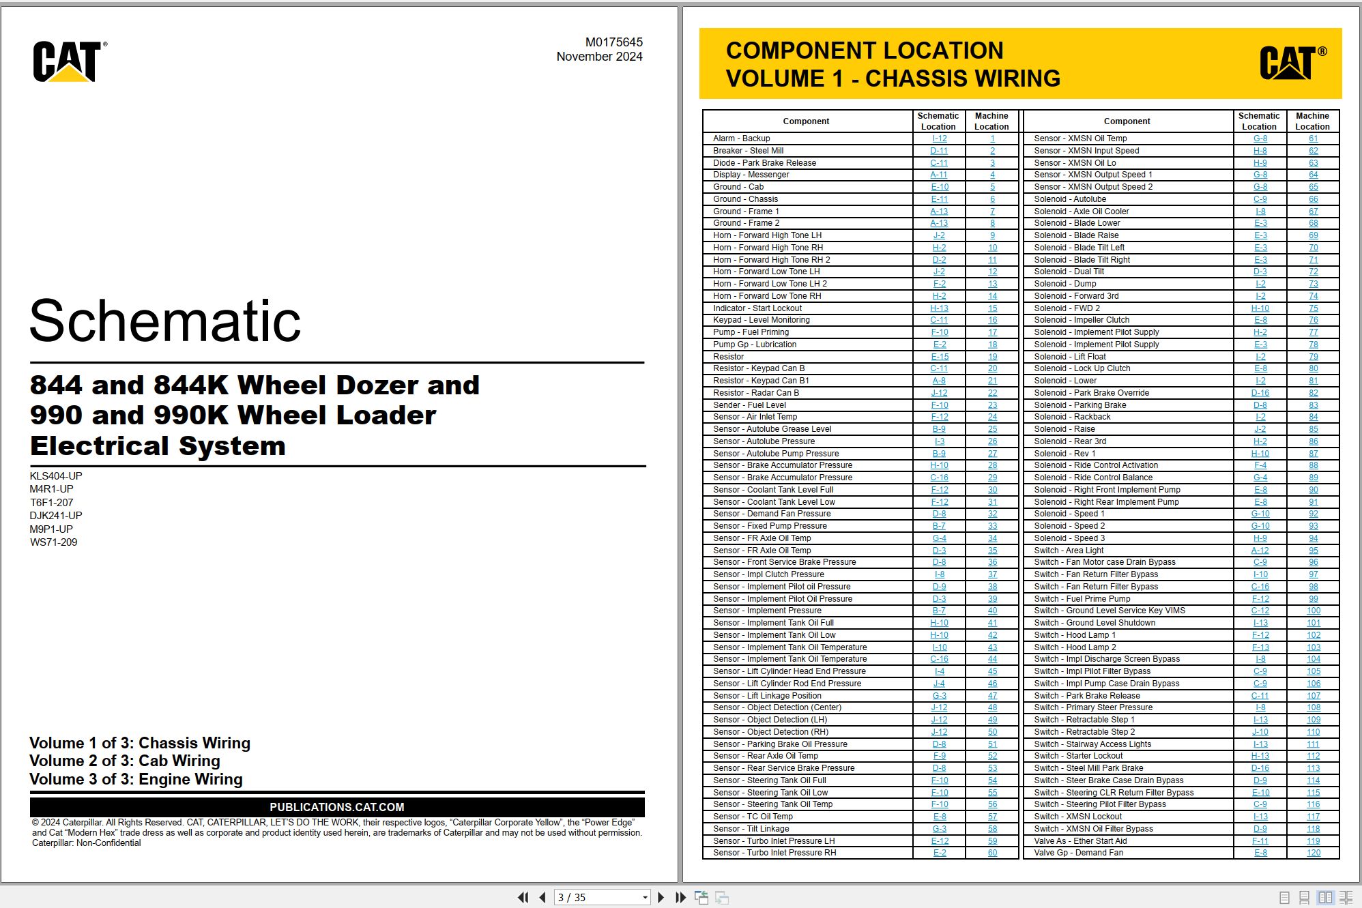Go to the next page
1362x908 pixels.
click(661, 898)
